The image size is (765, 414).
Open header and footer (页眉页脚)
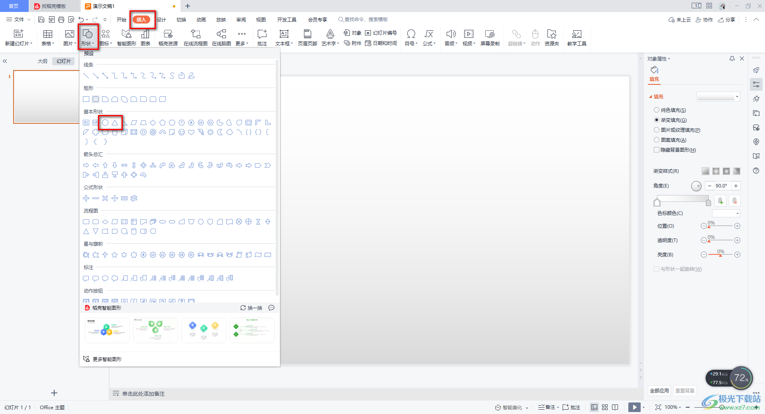[x=307, y=37]
